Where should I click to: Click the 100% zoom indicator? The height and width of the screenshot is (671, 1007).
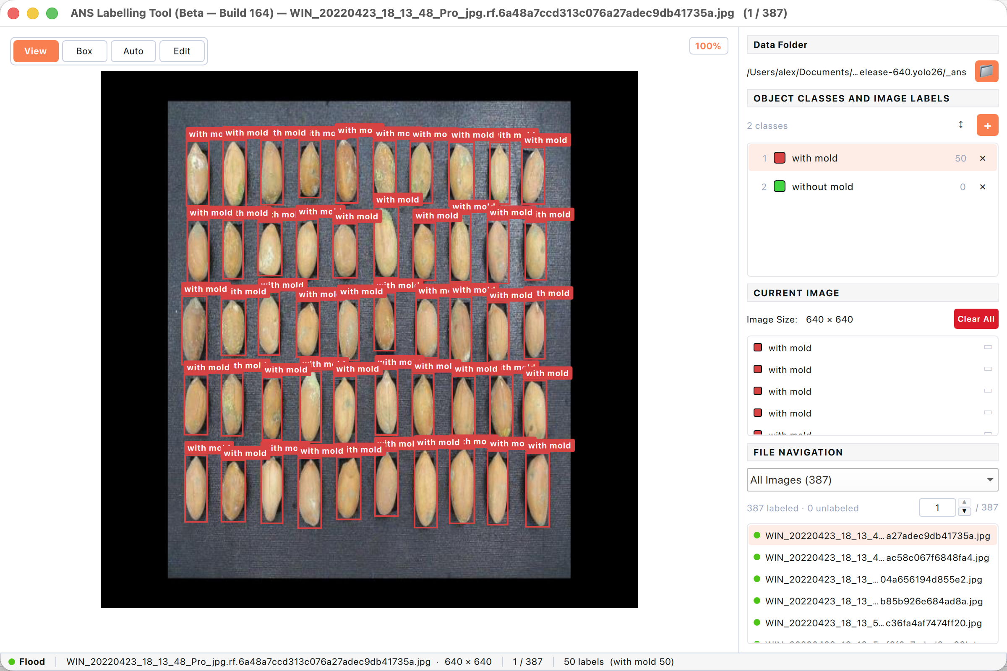coord(708,46)
